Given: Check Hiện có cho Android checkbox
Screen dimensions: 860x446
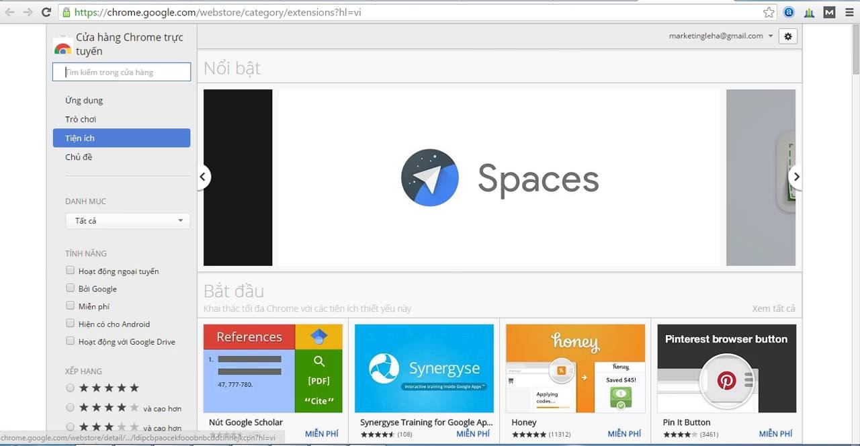Looking at the screenshot, I should pos(70,323).
